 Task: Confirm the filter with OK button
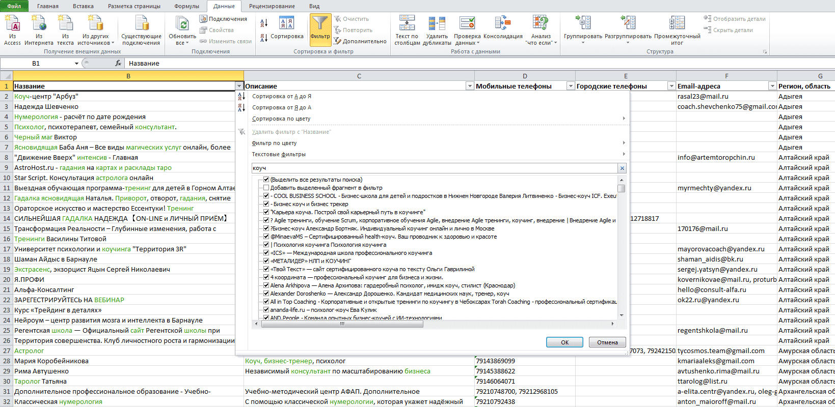pyautogui.click(x=564, y=342)
